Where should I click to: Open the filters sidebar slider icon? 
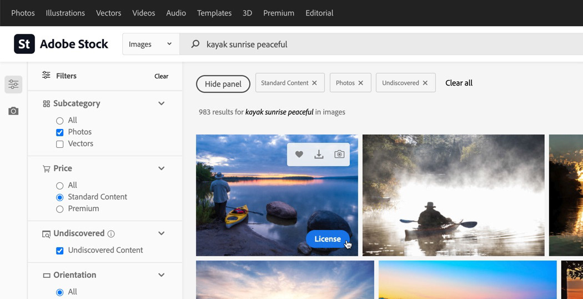click(x=13, y=84)
